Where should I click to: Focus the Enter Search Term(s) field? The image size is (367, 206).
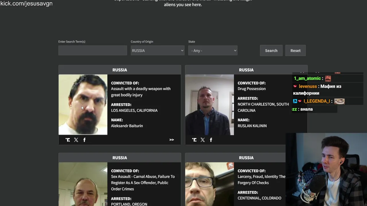tap(93, 50)
